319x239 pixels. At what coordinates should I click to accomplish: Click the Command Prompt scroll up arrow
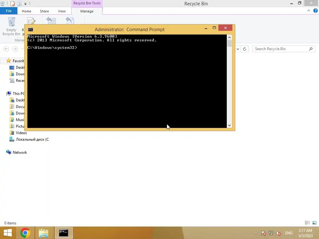pos(229,37)
